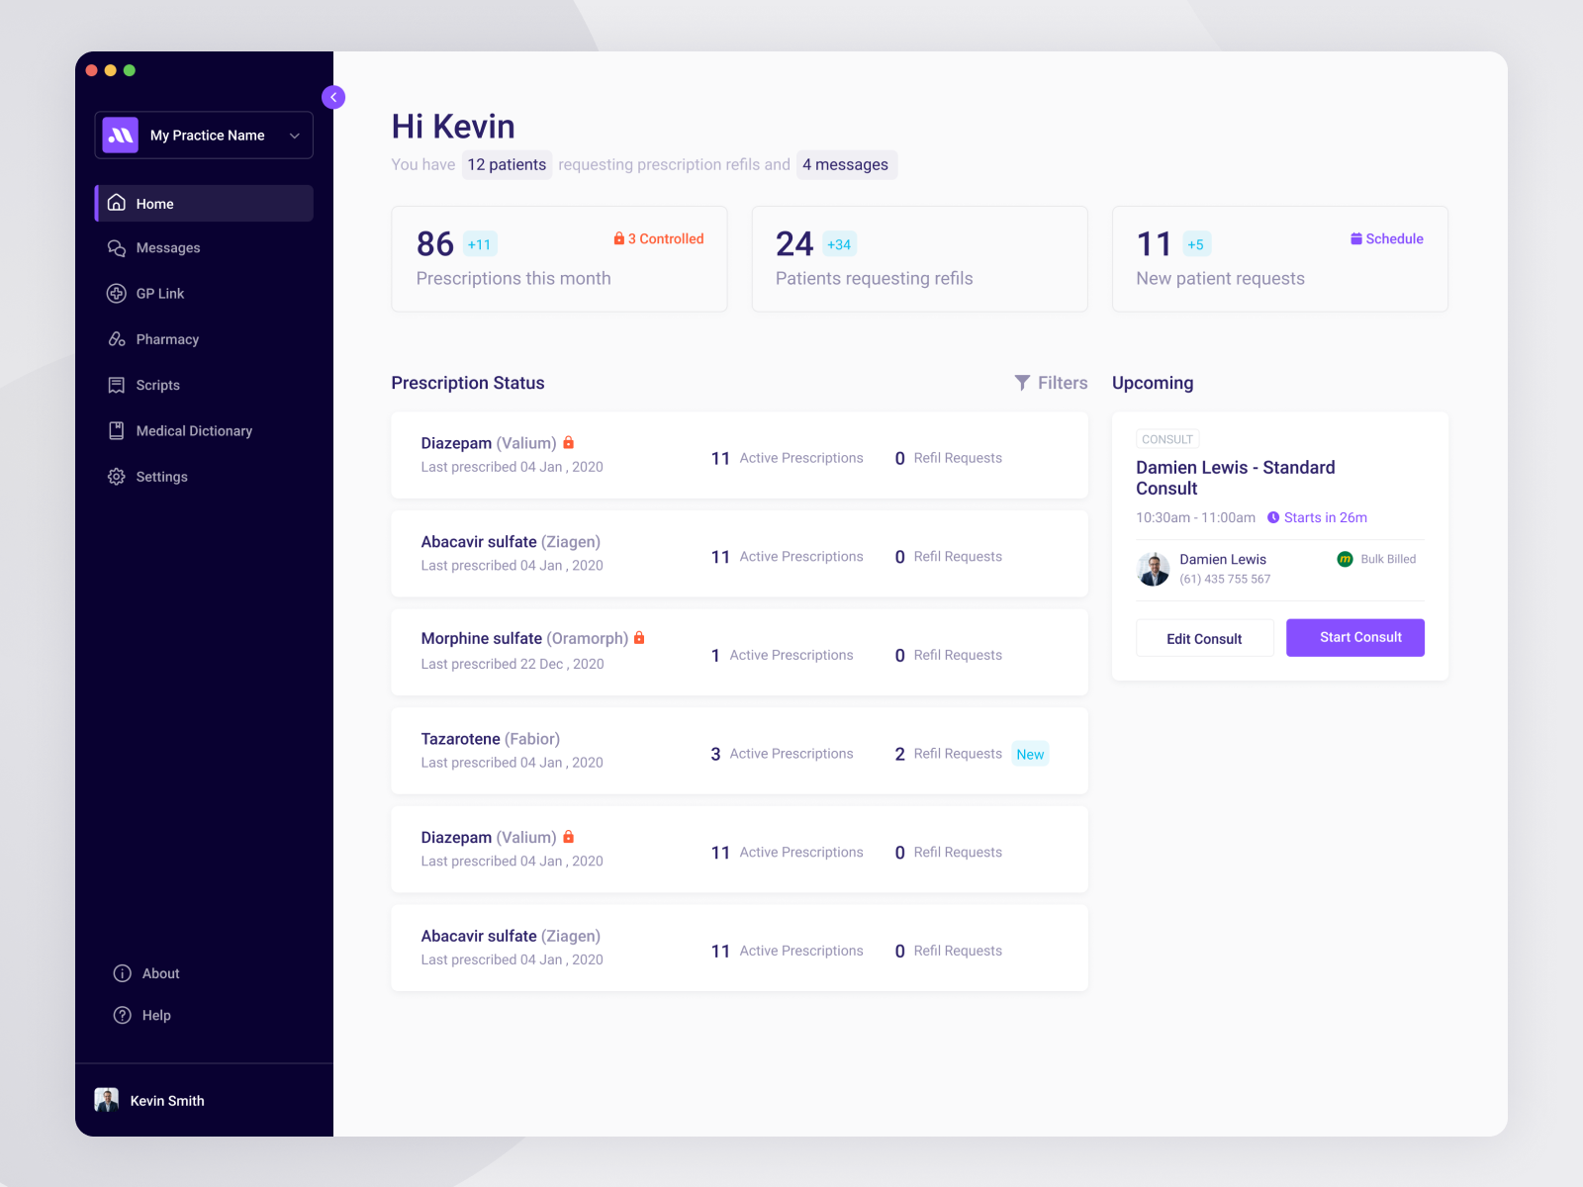Viewport: 1583px width, 1187px height.
Task: Click the clock icon by Starts in 26m
Action: tap(1273, 517)
